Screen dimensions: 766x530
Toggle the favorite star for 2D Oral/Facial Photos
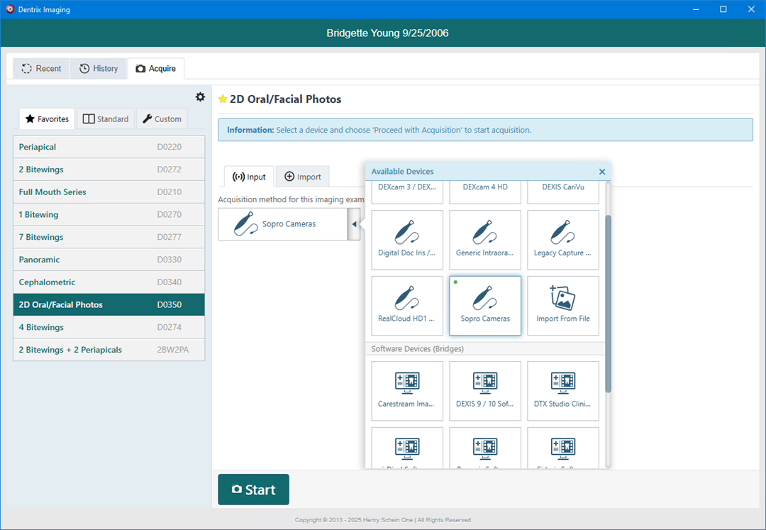point(223,99)
